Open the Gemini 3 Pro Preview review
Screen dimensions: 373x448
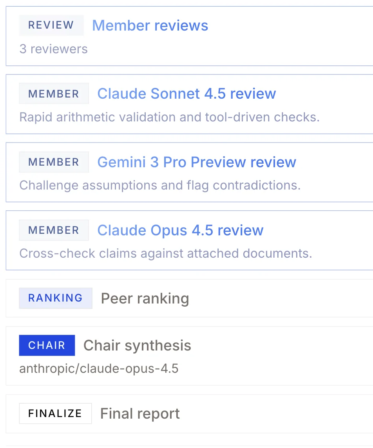tap(197, 162)
